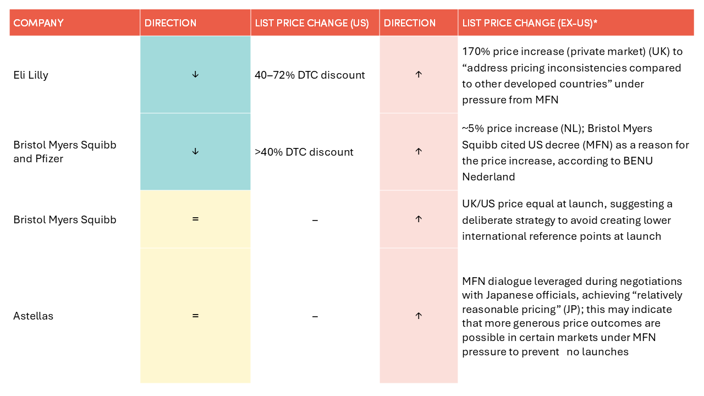Click up arrow in Bristol Myers Squibb row
Screen dimensions: 704x396
click(419, 219)
